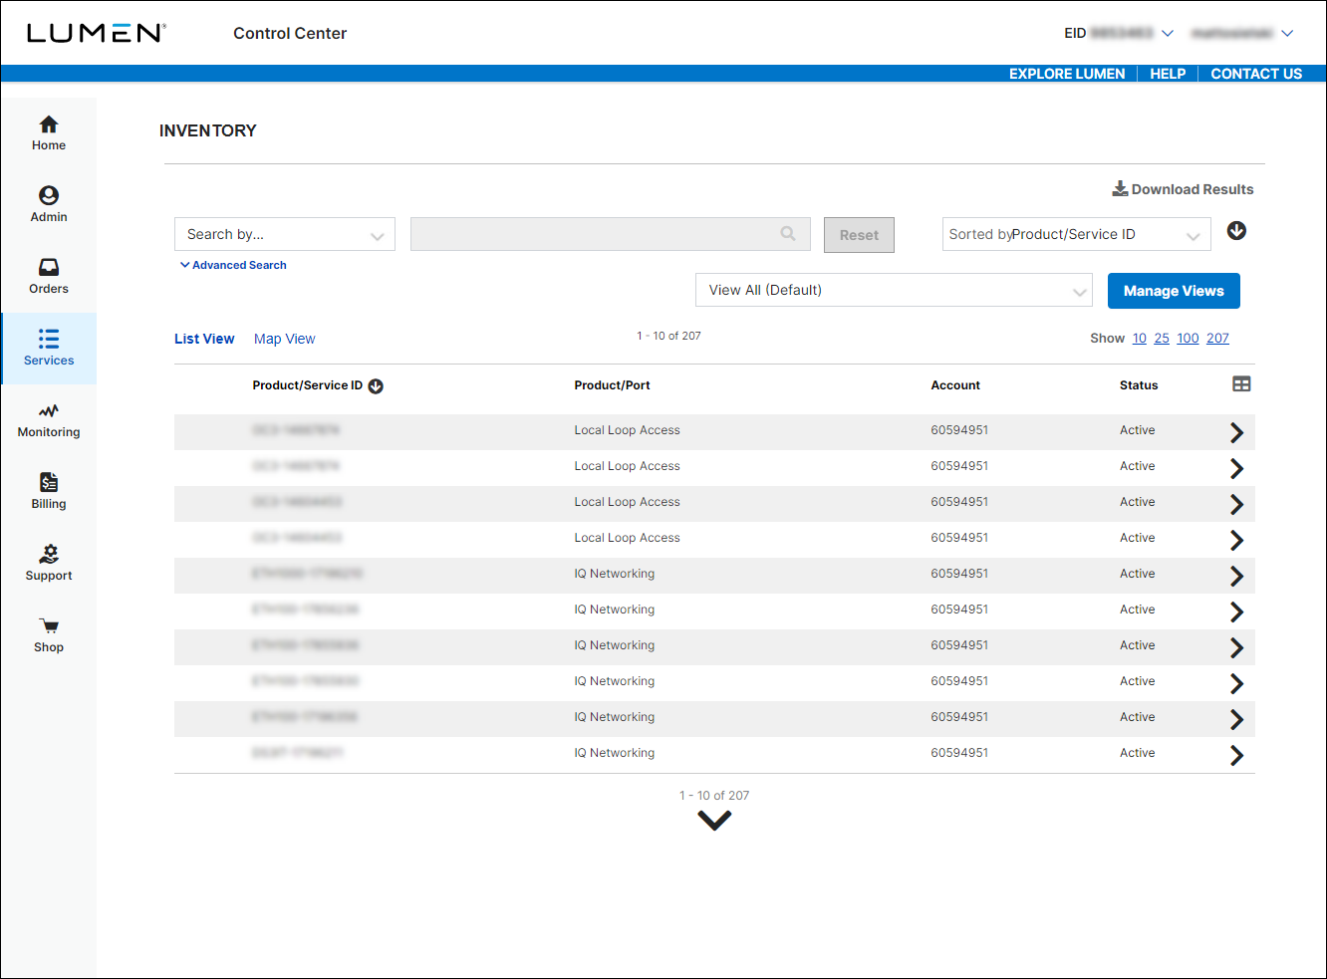1327x979 pixels.
Task: Show 10 results per page
Action: coord(1140,339)
